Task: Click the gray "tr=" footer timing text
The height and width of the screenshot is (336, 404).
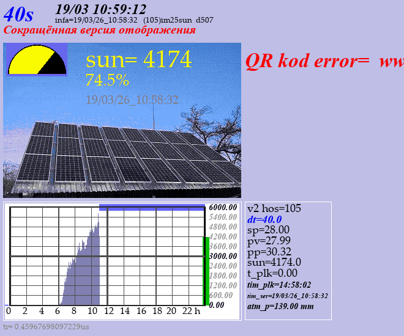Action: [x=46, y=327]
